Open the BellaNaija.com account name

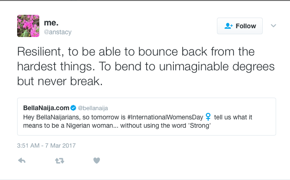tap(46, 108)
